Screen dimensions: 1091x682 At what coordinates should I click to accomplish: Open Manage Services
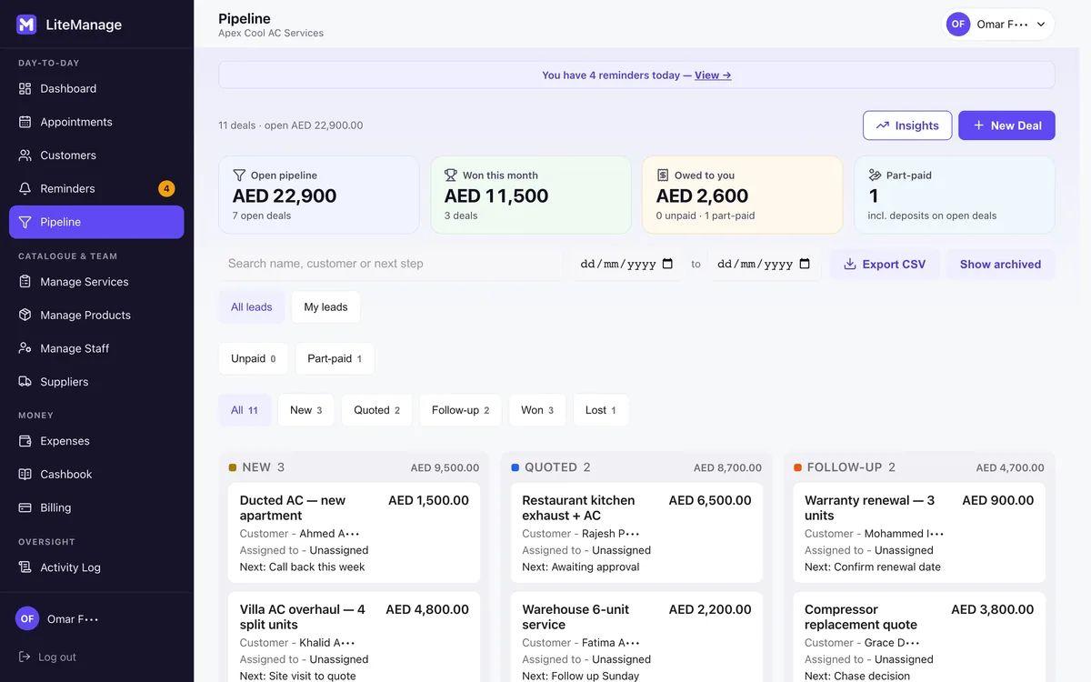[96, 282]
